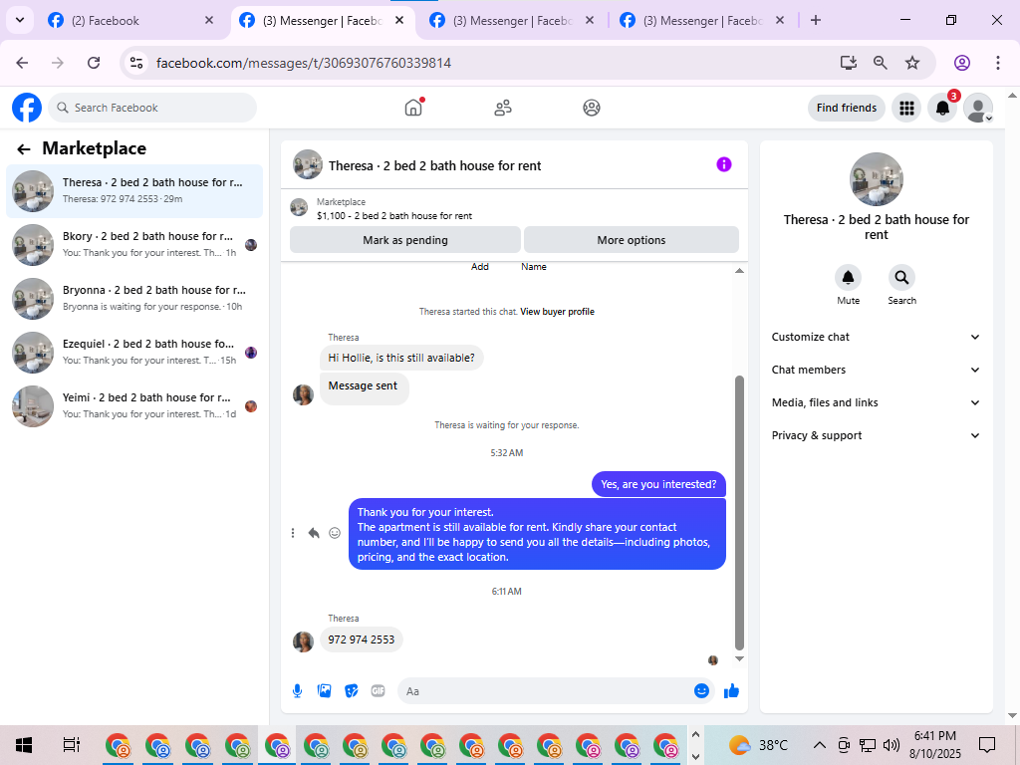Screen dimensions: 1020x765
Task: Mute the conversation bell icon
Action: point(849,278)
